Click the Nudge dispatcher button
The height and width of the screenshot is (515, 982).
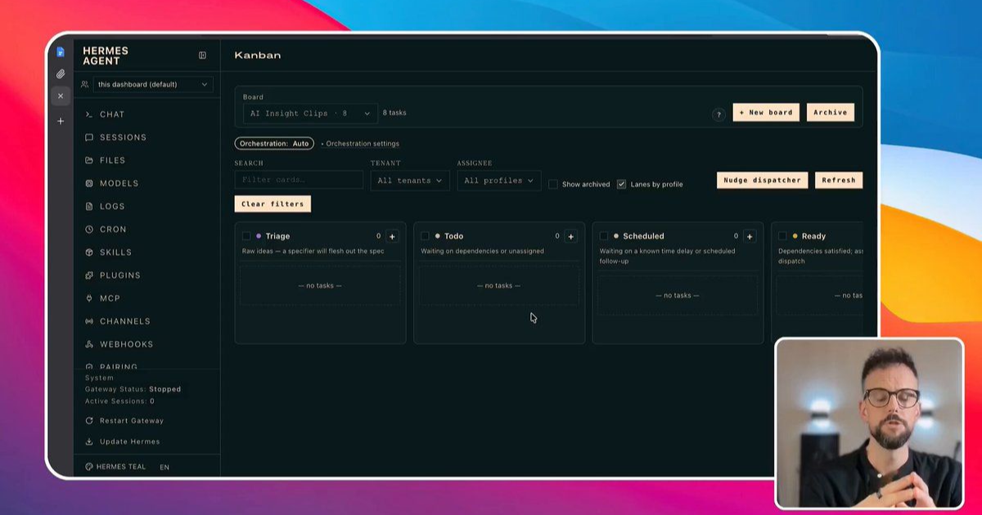(x=763, y=180)
